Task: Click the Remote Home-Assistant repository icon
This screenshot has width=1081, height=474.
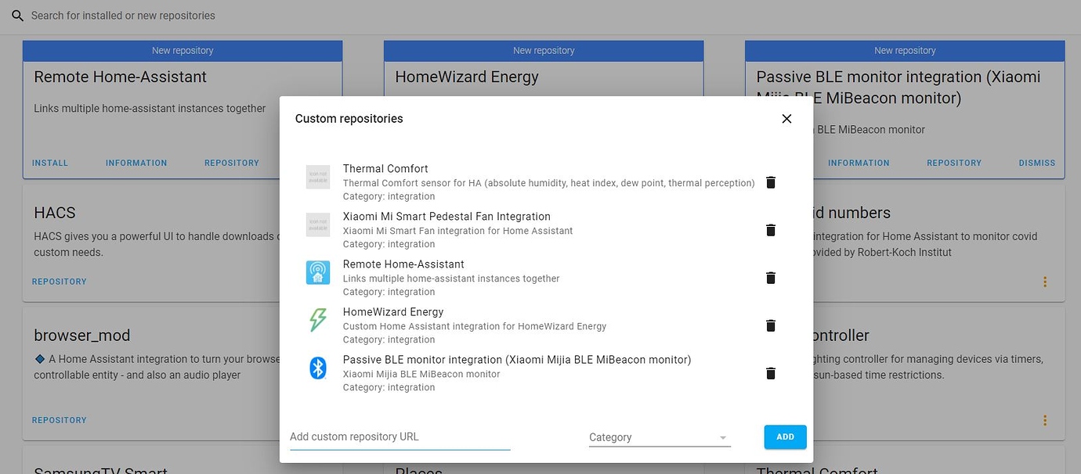Action: pos(318,272)
